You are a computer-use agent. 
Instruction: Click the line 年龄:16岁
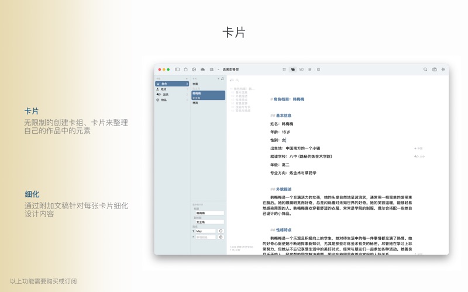coord(280,132)
